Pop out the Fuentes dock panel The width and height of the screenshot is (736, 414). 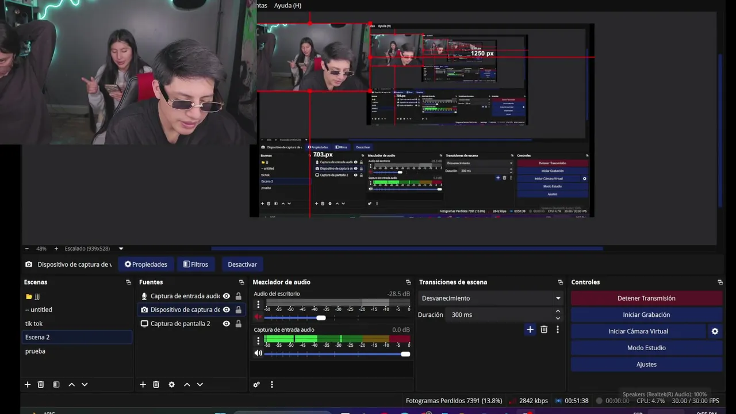coord(241,282)
